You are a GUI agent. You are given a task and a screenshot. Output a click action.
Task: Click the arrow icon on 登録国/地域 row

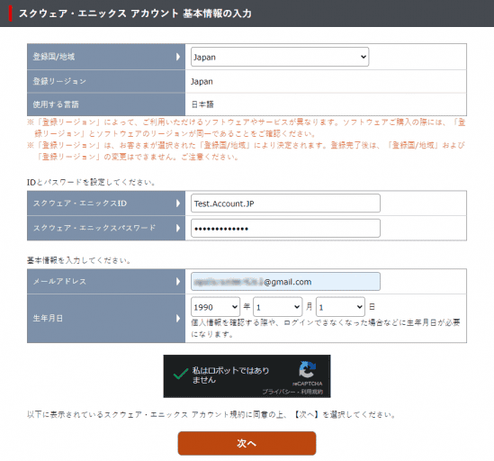point(178,57)
